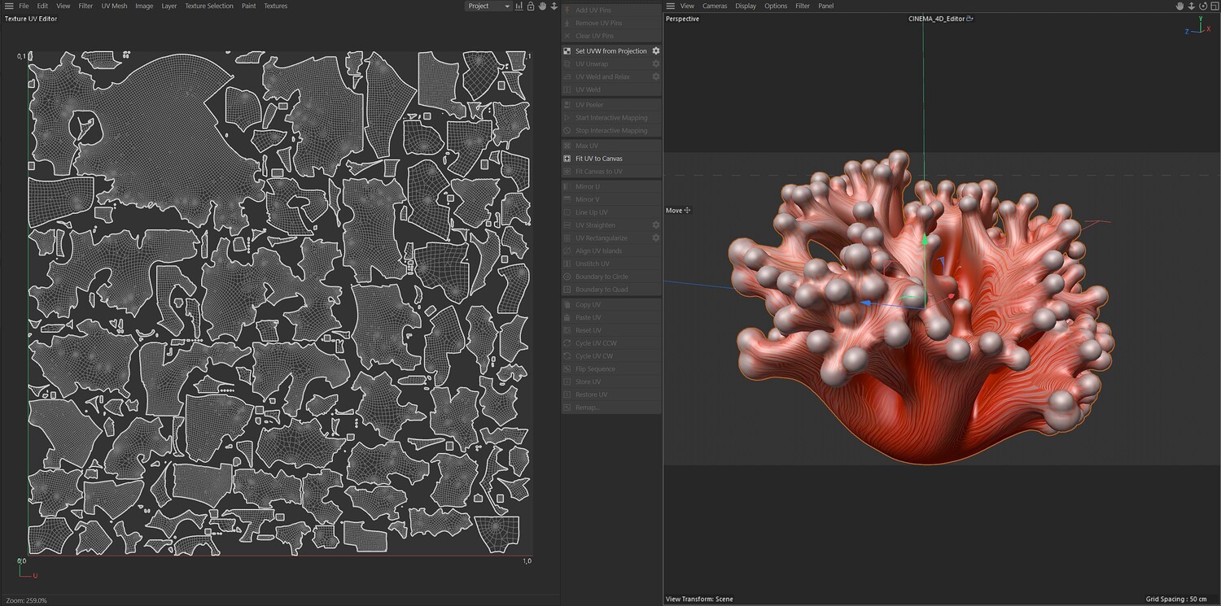Click Cycle UV CW
The image size is (1221, 606).
coord(611,356)
